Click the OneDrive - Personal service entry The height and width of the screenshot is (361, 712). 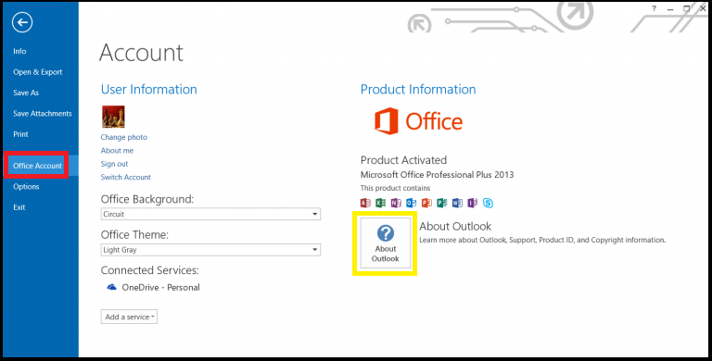pos(153,287)
